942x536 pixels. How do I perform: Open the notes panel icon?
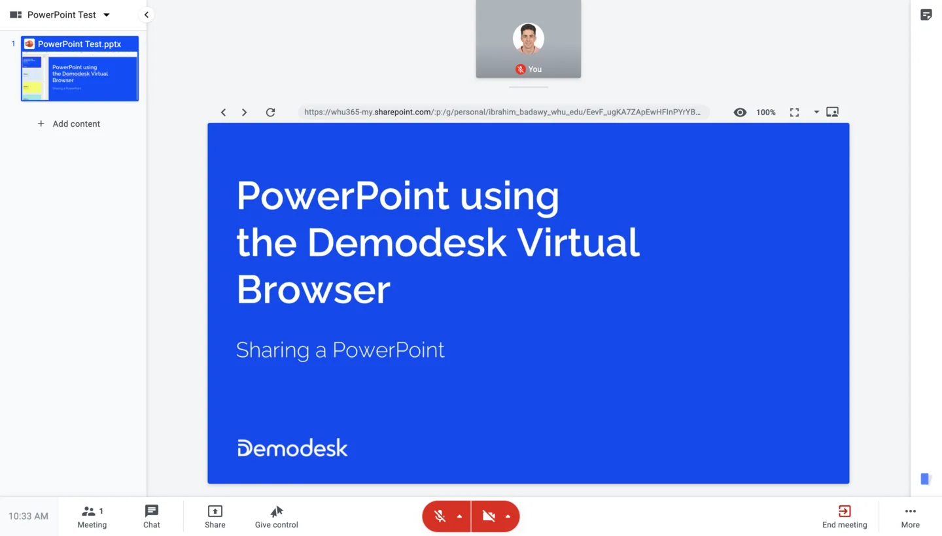pos(926,15)
